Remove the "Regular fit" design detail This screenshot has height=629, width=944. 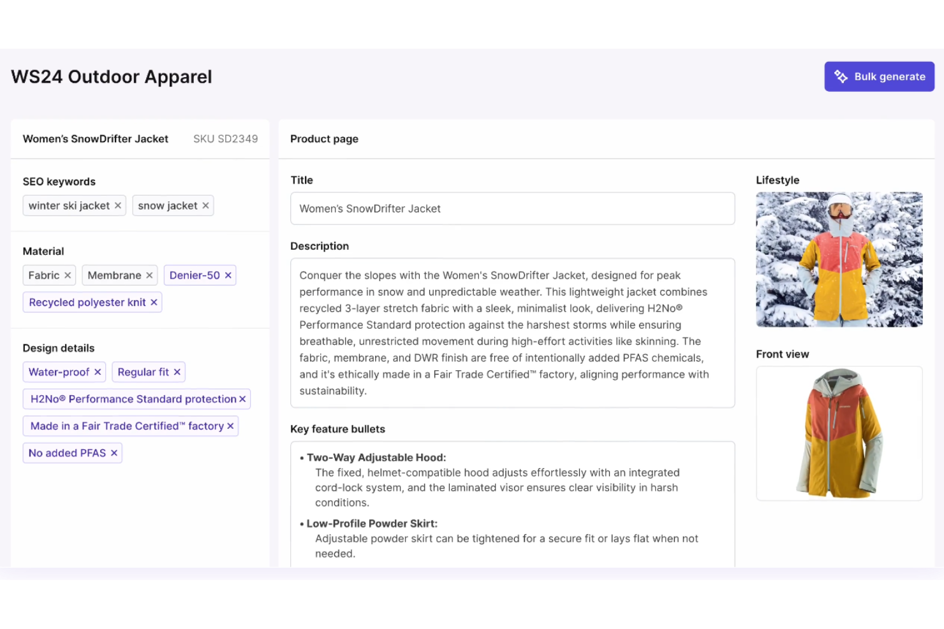pyautogui.click(x=178, y=372)
